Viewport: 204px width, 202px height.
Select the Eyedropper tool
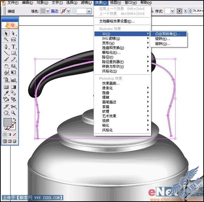point(6,93)
